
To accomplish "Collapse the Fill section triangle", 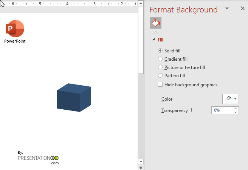I will pyautogui.click(x=153, y=40).
